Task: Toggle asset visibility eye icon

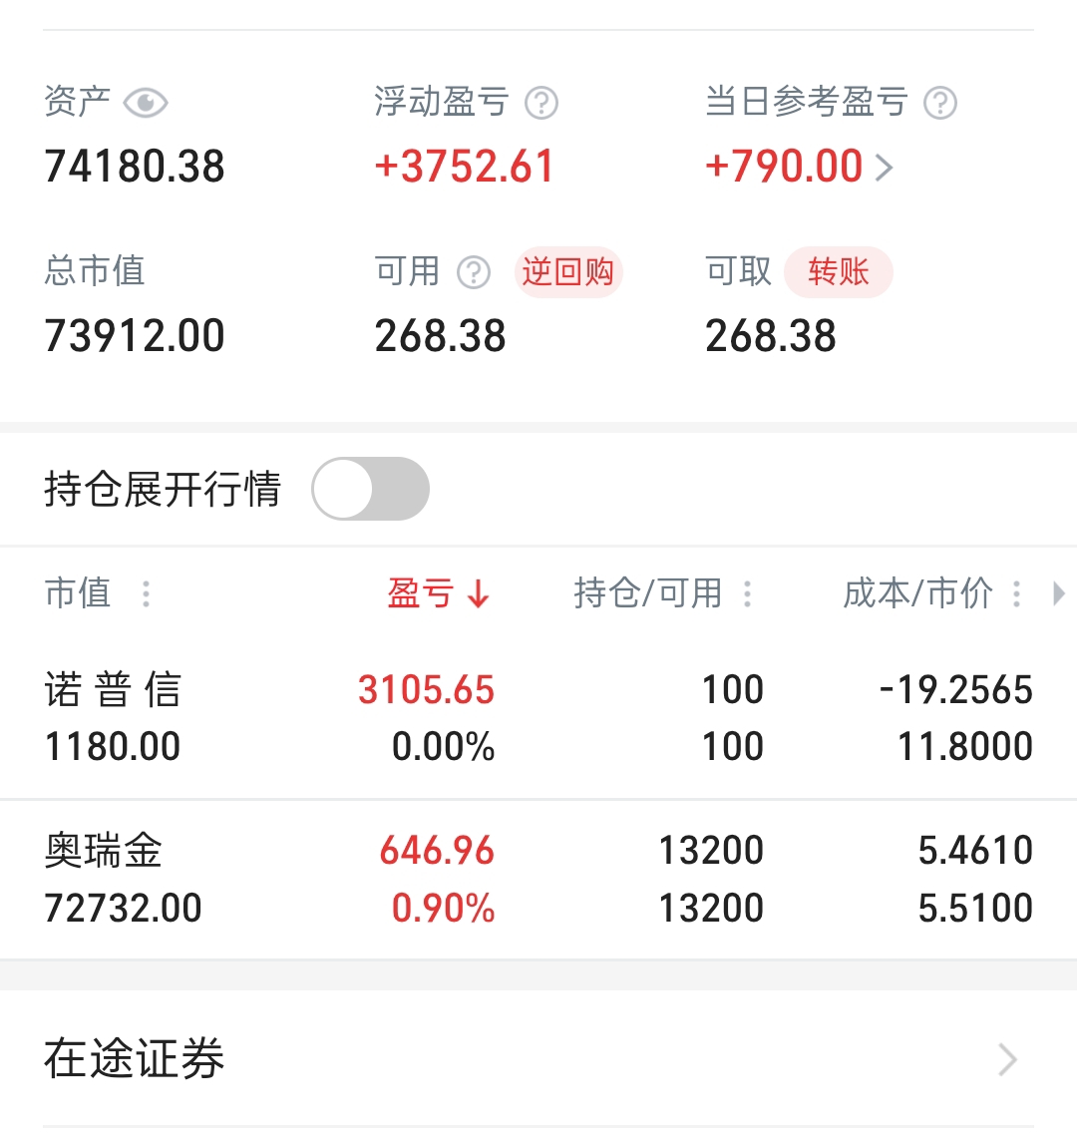Action: 146,103
